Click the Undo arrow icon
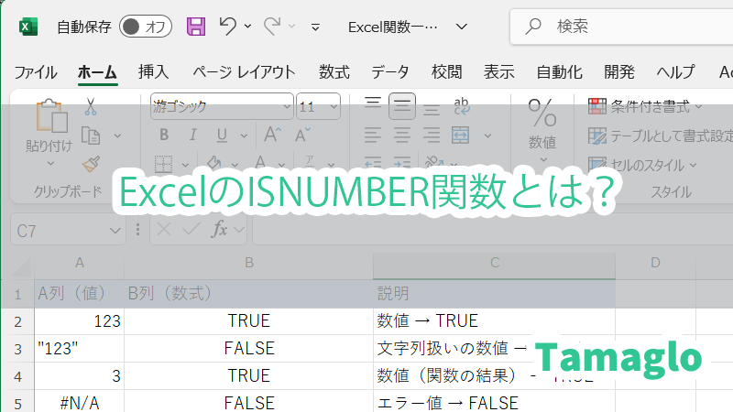The image size is (733, 412). click(228, 27)
